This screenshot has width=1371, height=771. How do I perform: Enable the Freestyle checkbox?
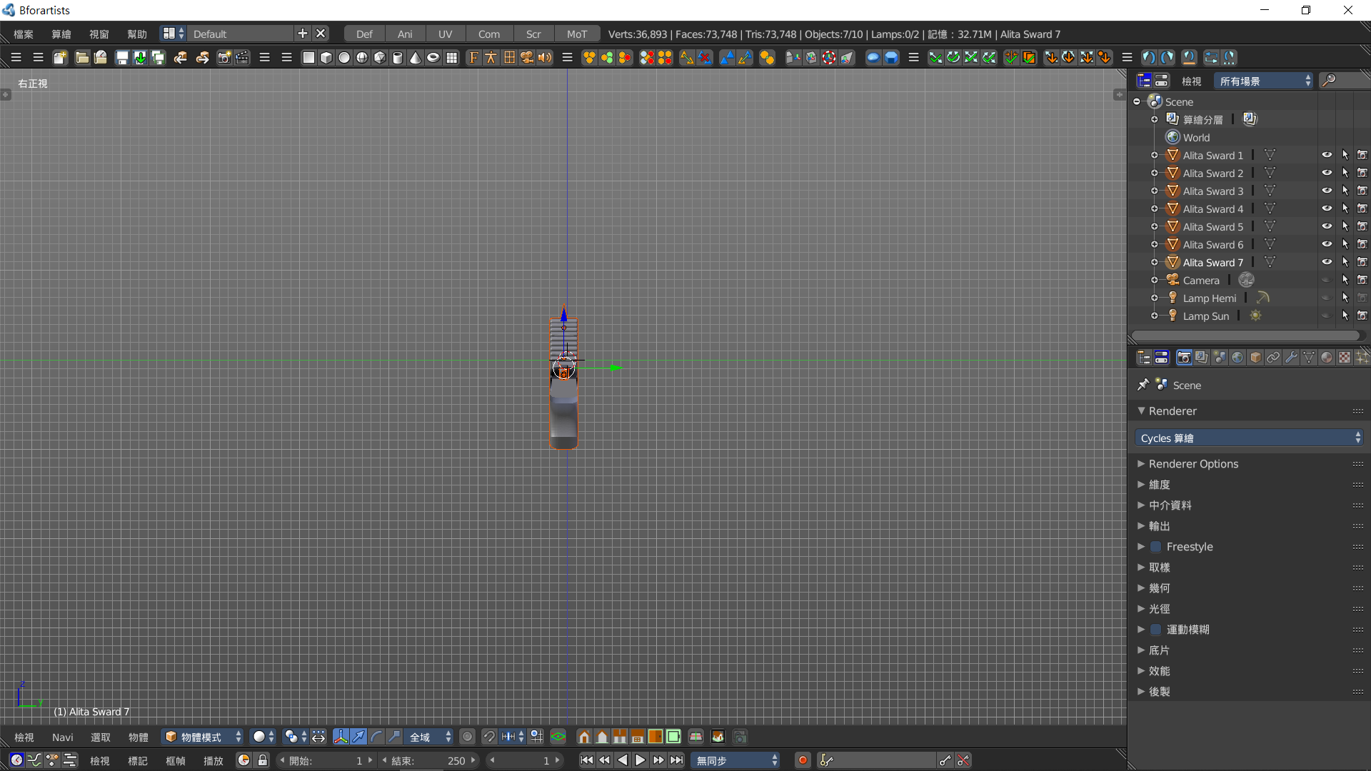pos(1155,547)
